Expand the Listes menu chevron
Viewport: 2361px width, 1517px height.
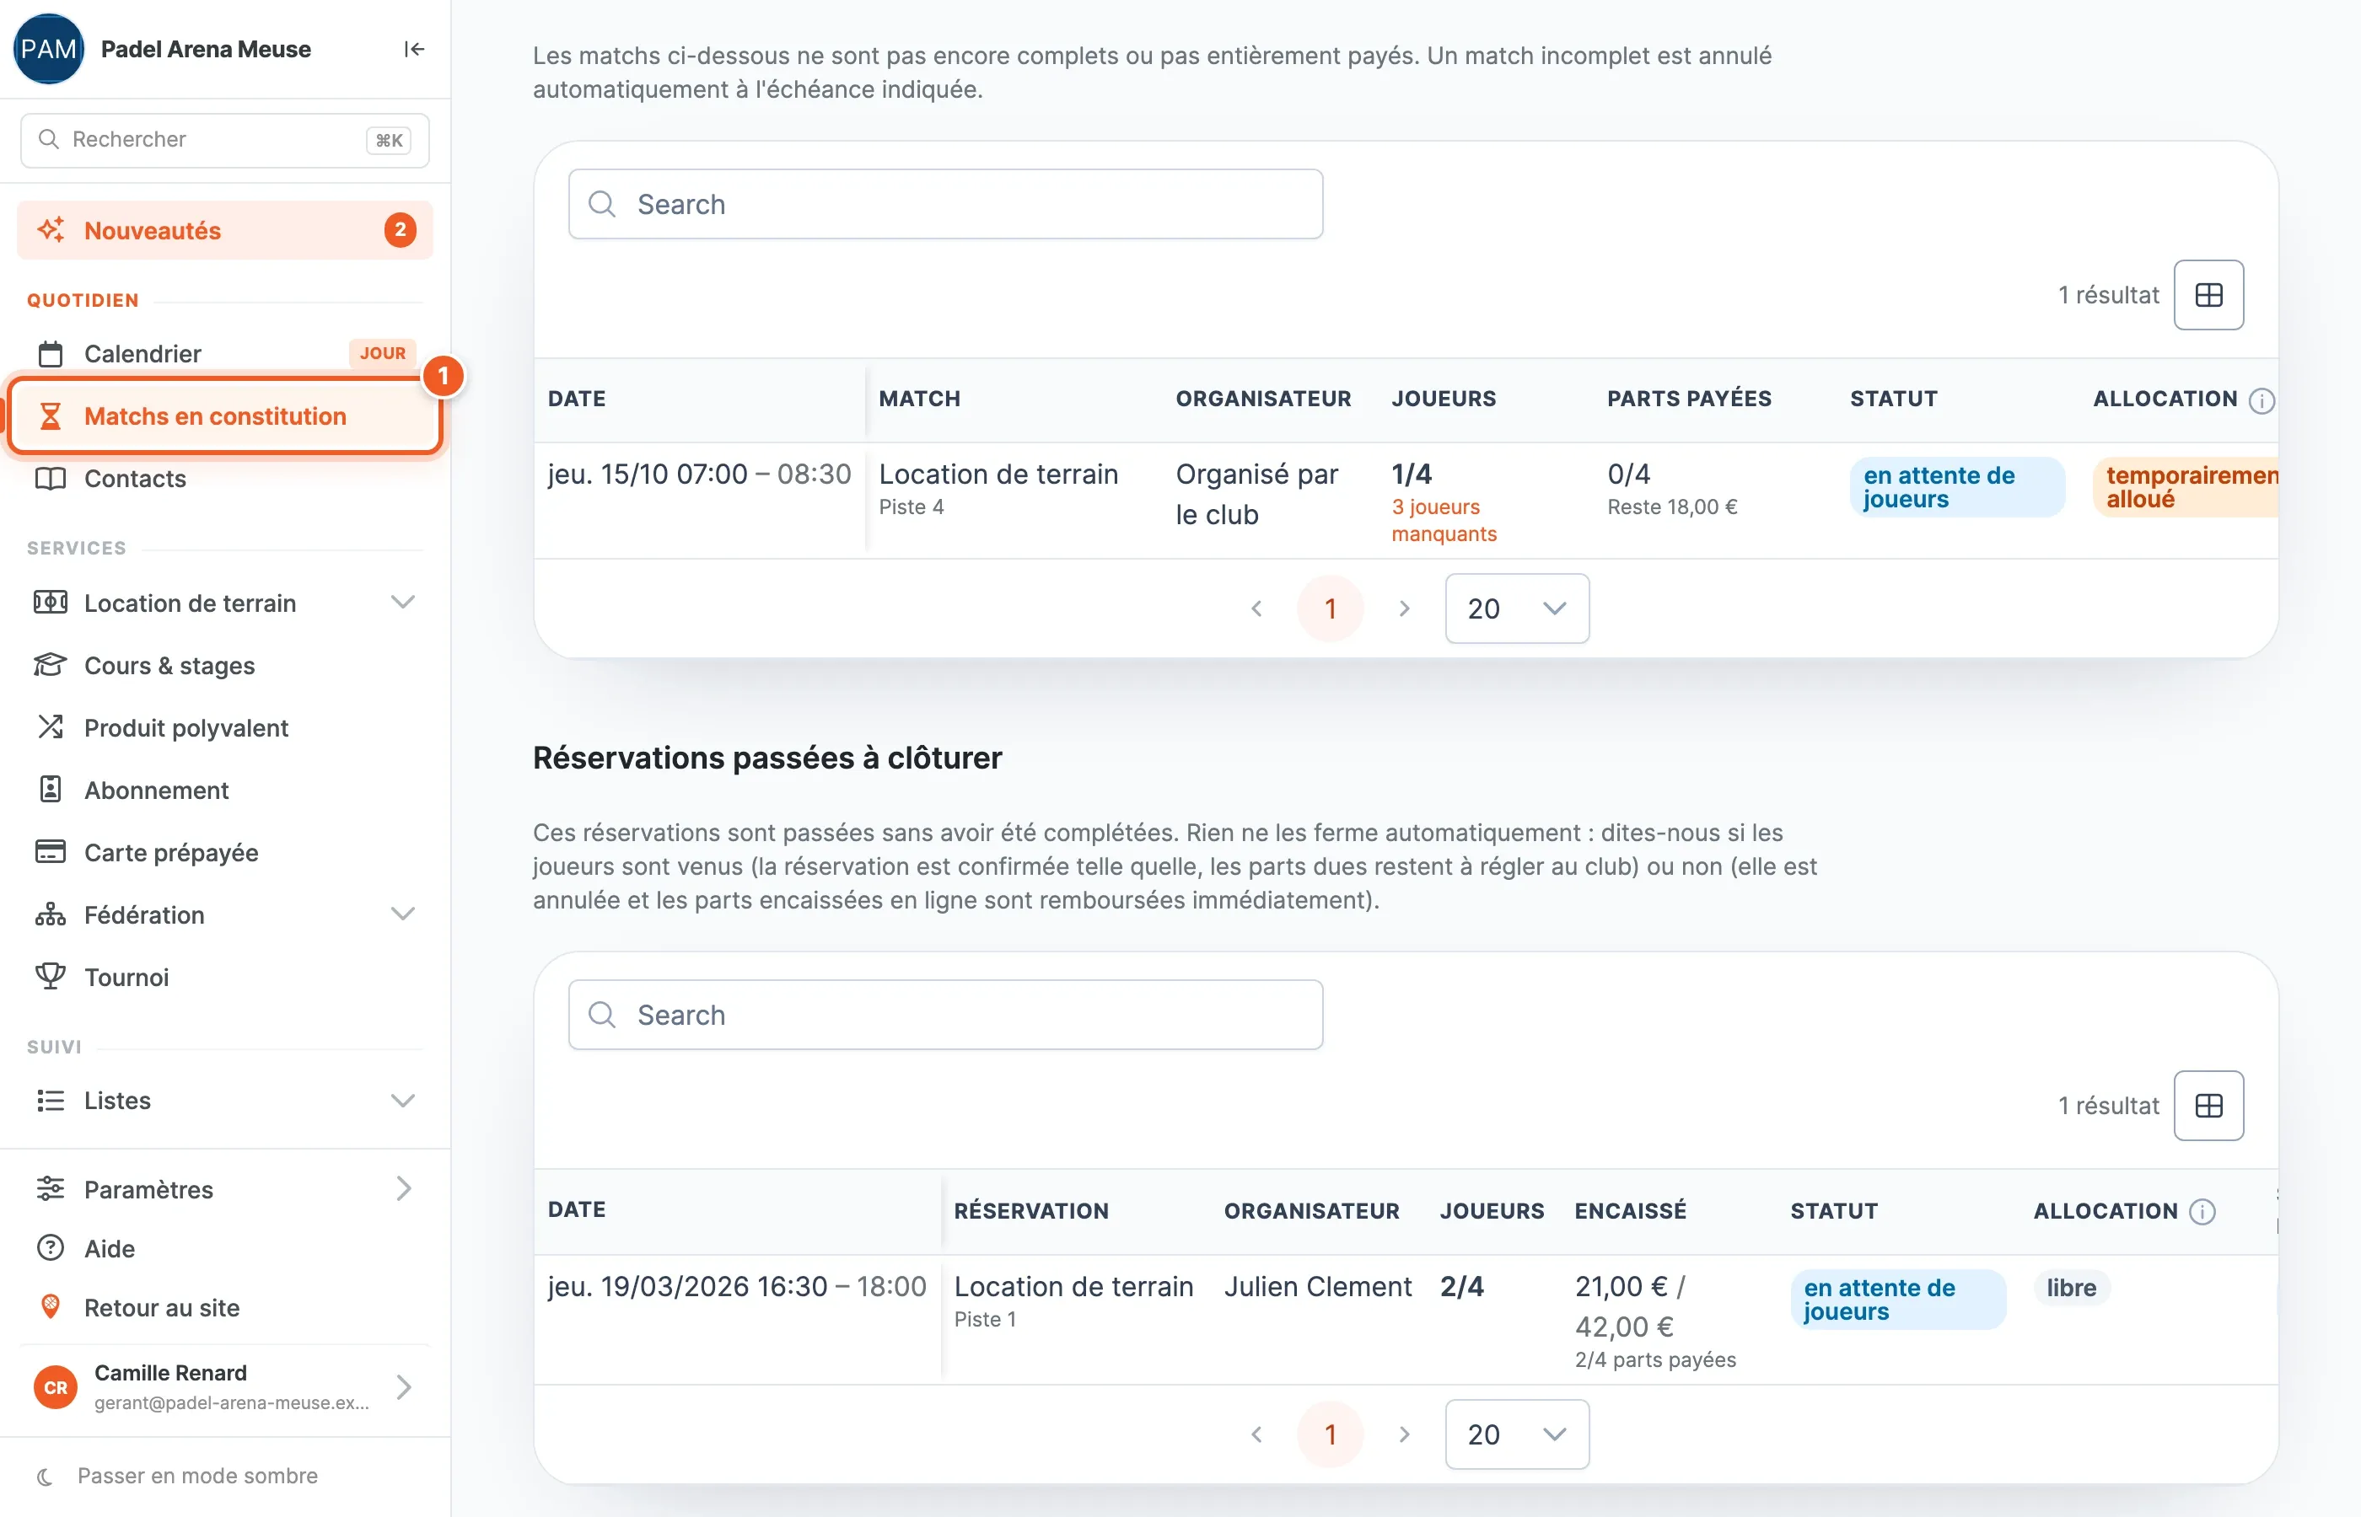(x=402, y=1099)
